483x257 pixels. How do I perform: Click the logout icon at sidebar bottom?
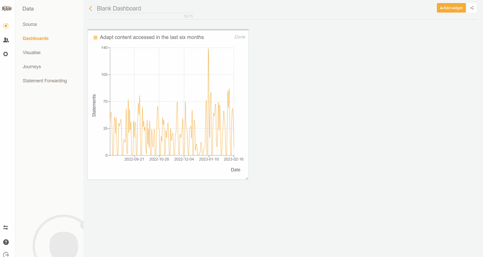tap(6, 254)
